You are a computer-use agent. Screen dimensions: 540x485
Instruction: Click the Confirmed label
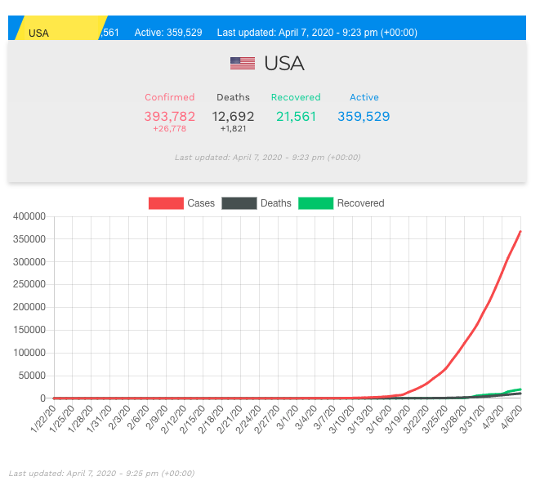click(169, 97)
